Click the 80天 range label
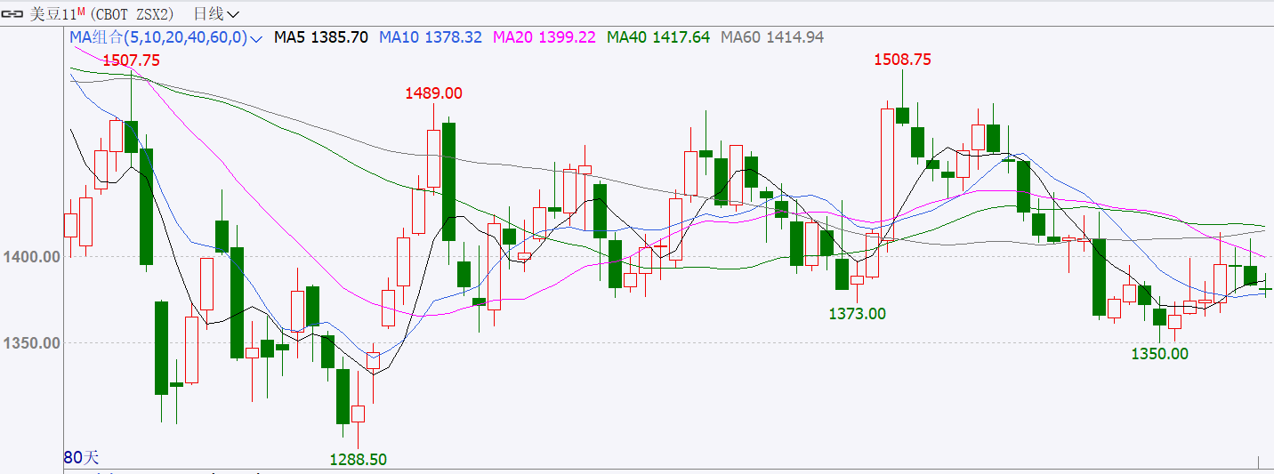This screenshot has height=474, width=1274. (82, 458)
